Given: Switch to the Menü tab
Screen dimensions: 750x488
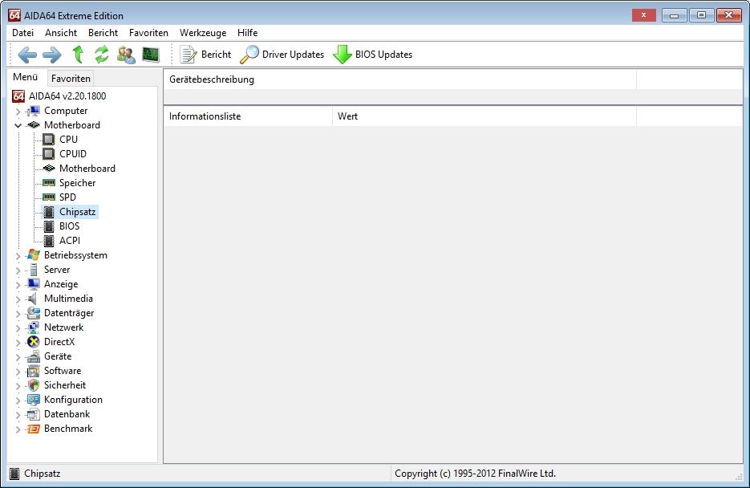Looking at the screenshot, I should point(26,77).
